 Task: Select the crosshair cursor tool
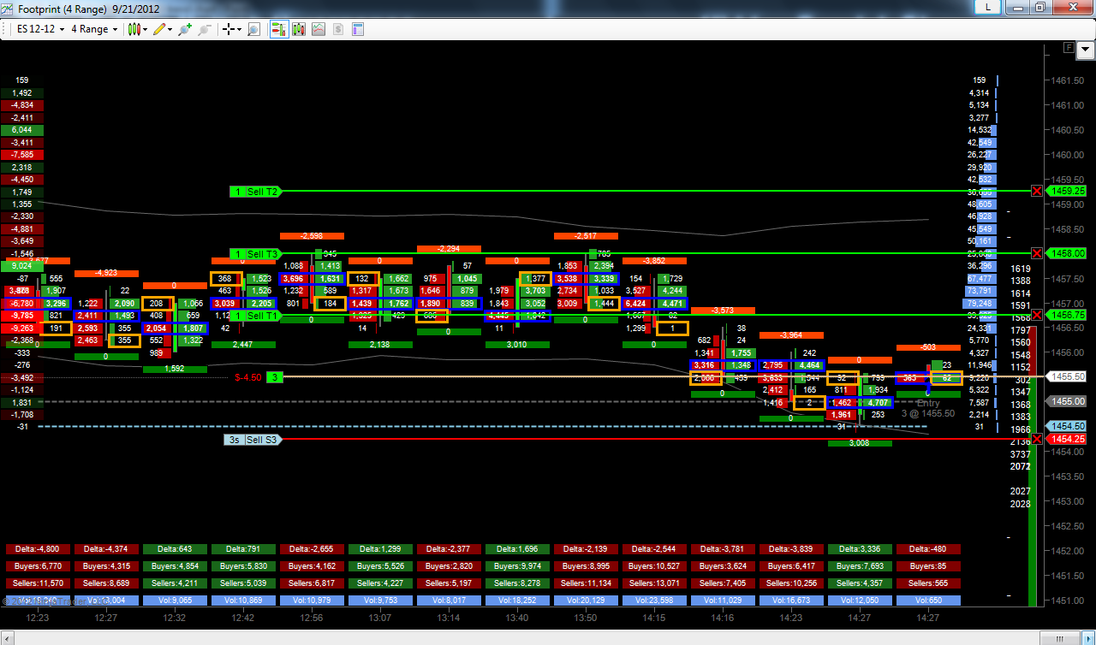point(229,29)
